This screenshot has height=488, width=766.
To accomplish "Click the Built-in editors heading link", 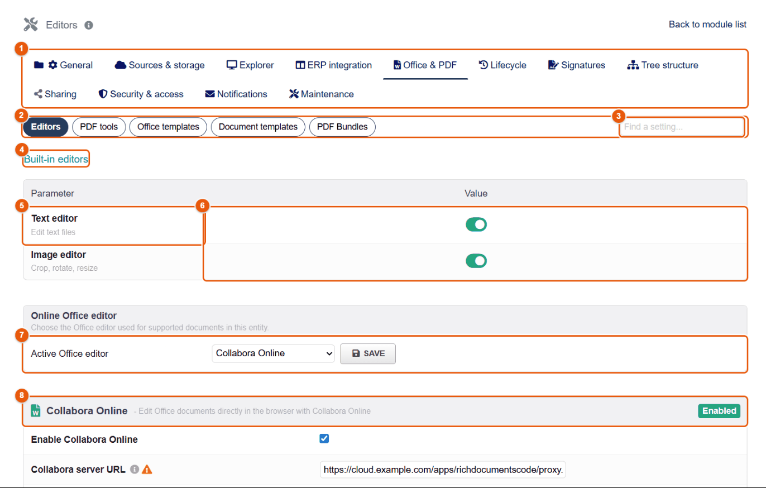I will 56,160.
